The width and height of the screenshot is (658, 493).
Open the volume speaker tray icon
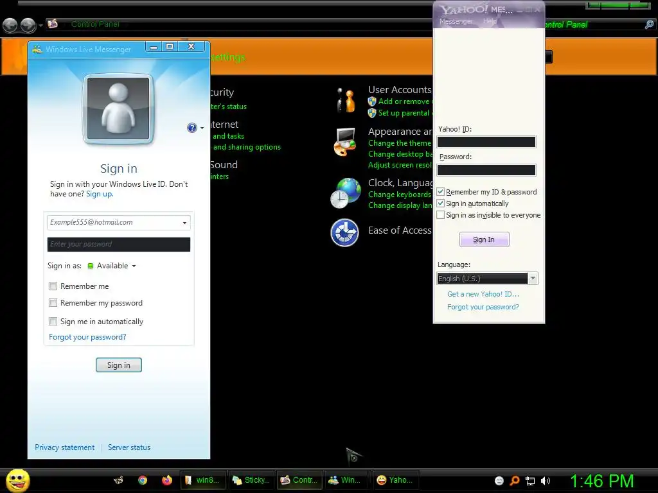(x=545, y=481)
